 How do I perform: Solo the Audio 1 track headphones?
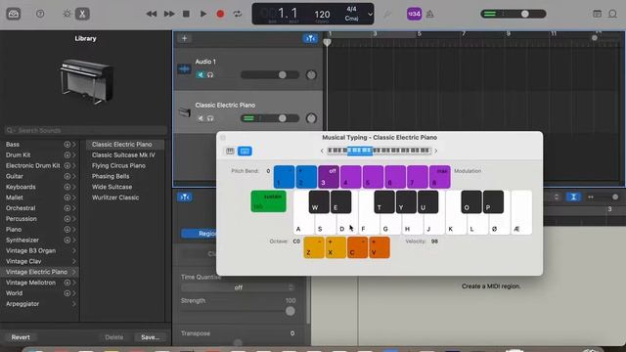[210, 74]
